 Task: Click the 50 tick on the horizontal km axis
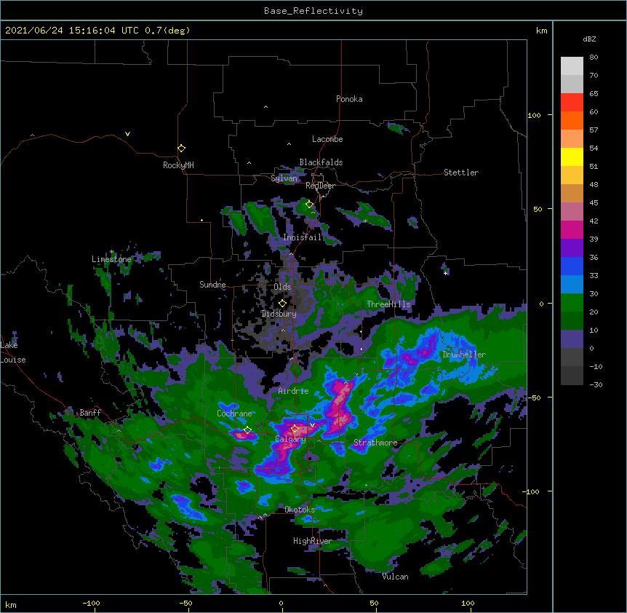click(x=375, y=604)
